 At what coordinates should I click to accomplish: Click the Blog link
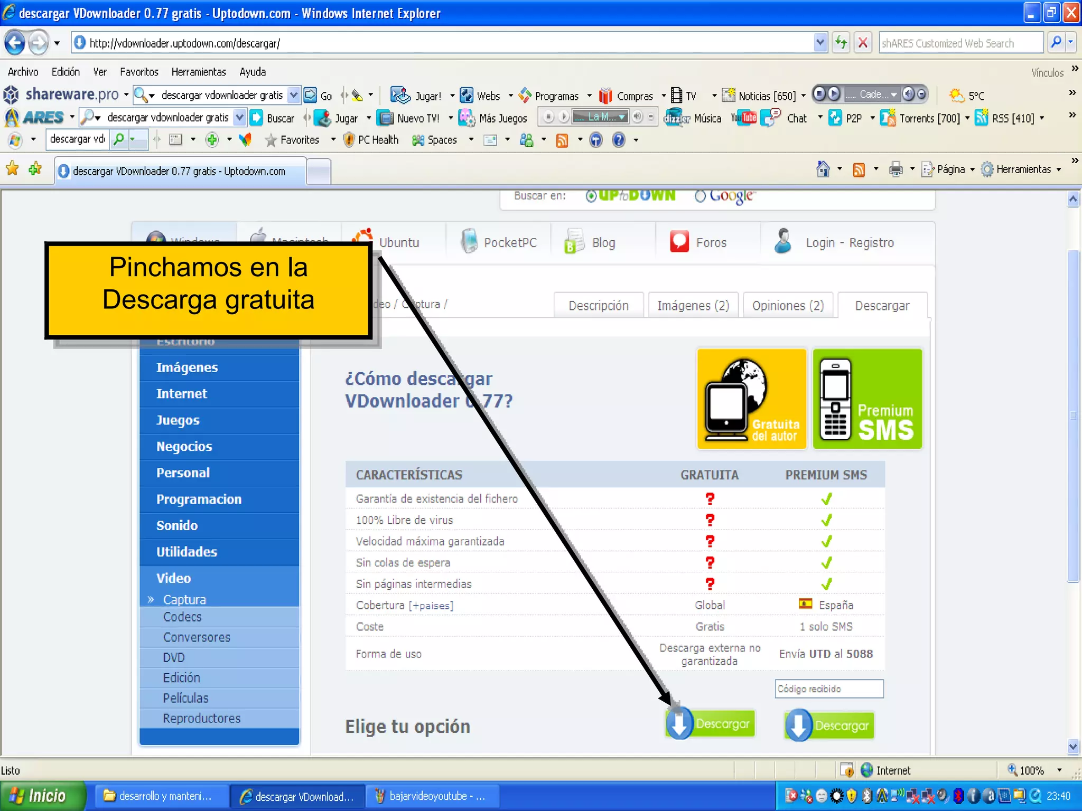coord(603,242)
